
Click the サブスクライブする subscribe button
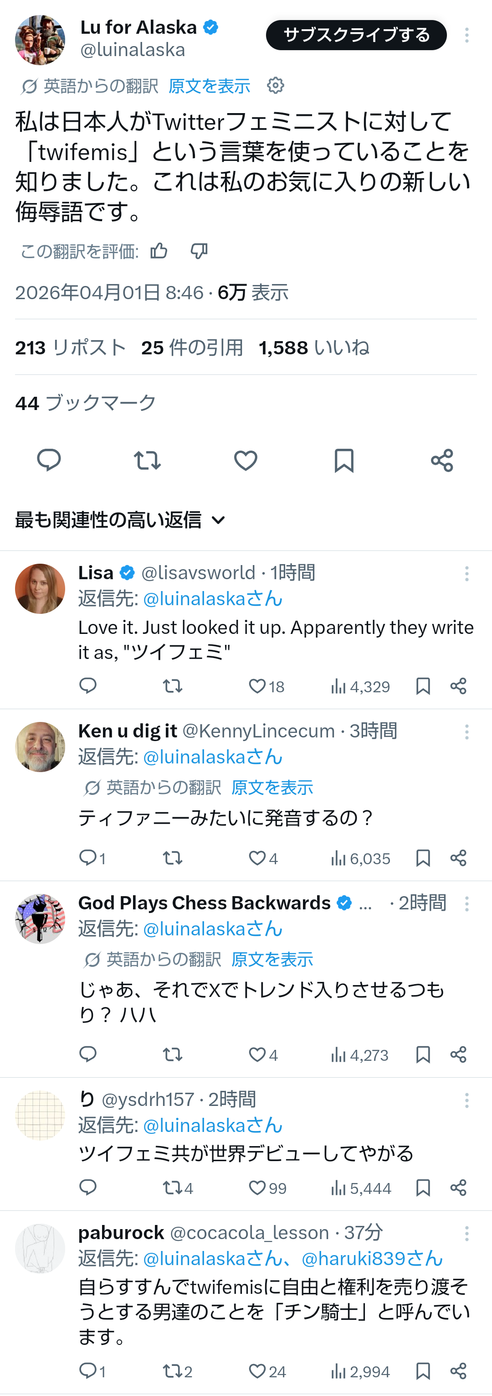coord(356,35)
